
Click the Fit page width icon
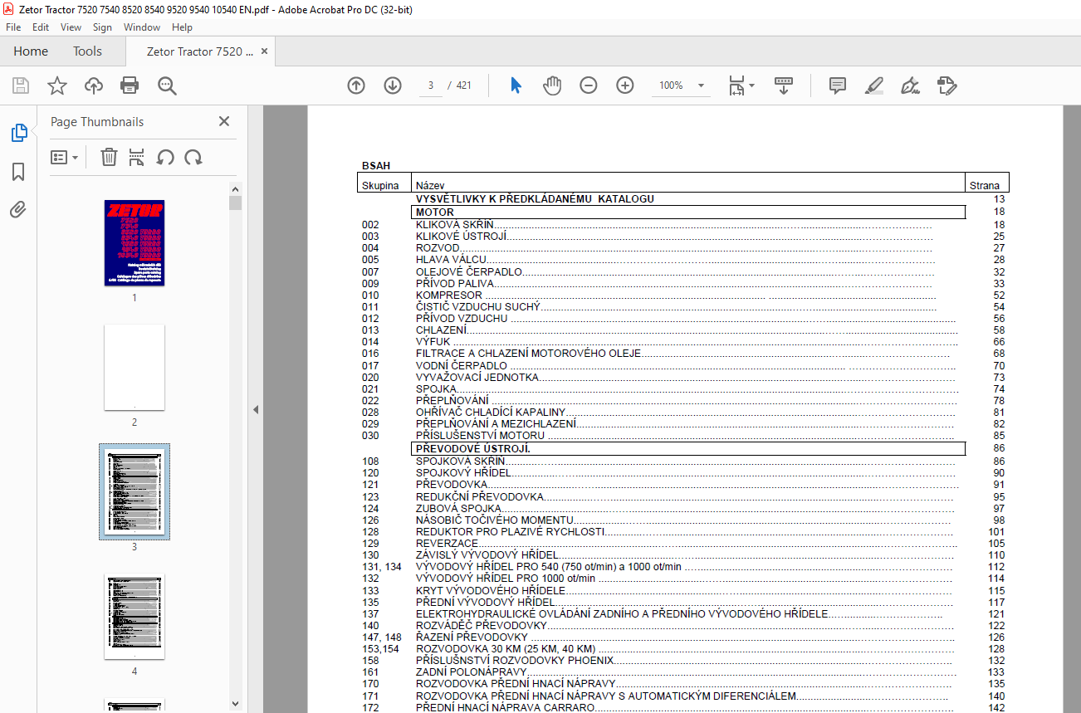point(736,85)
